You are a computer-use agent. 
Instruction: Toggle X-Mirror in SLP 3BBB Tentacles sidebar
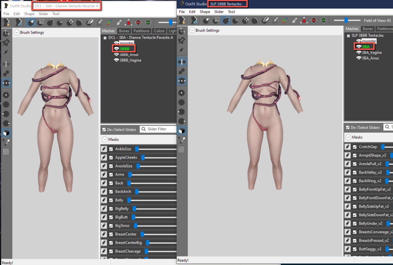pos(182,62)
